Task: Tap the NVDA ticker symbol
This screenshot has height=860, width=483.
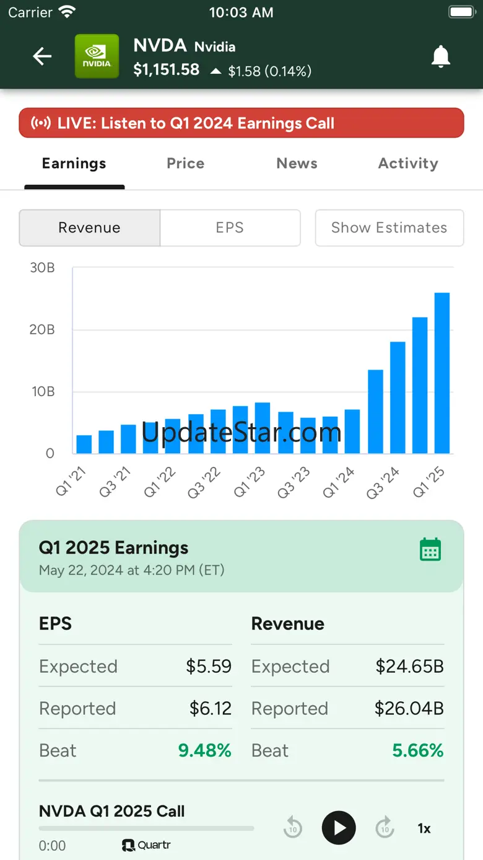Action: (160, 45)
